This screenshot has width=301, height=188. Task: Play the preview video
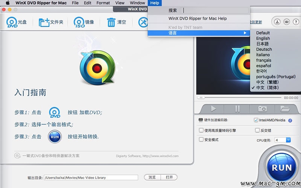pyautogui.click(x=213, y=109)
